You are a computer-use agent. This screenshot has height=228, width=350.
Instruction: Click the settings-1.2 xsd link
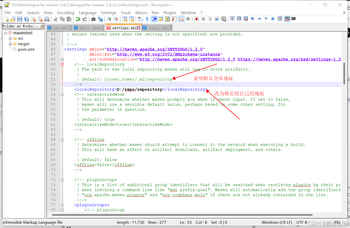(289, 59)
